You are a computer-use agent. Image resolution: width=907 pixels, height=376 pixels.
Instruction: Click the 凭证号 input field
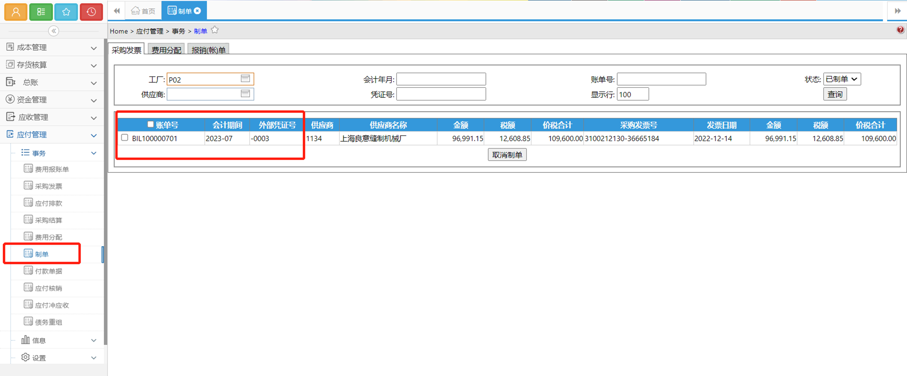click(x=441, y=94)
